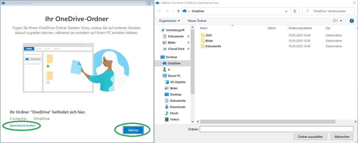Image resolution: width=358 pixels, height=143 pixels.
Task: Go up one folder level
Action: [178, 11]
